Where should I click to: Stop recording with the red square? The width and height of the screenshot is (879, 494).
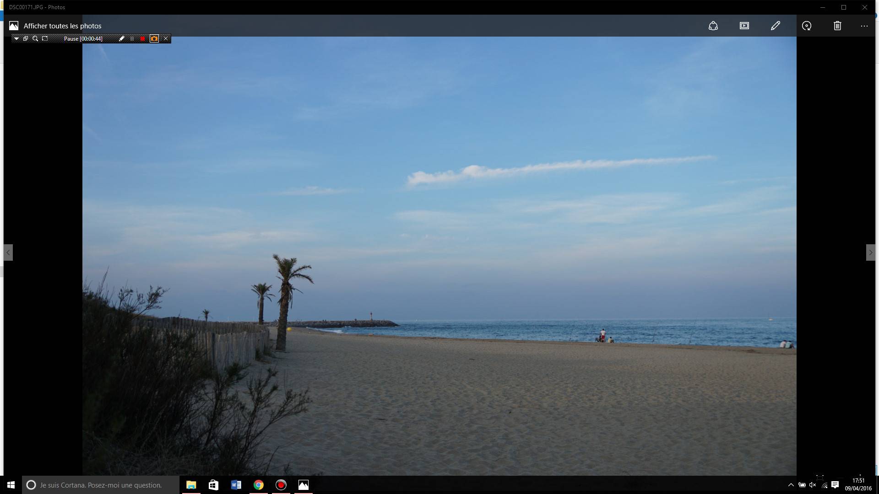(143, 39)
